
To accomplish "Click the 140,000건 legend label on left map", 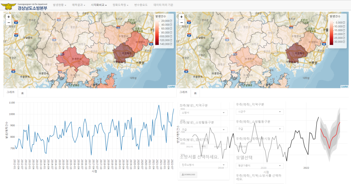I will pyautogui.click(x=167, y=44).
